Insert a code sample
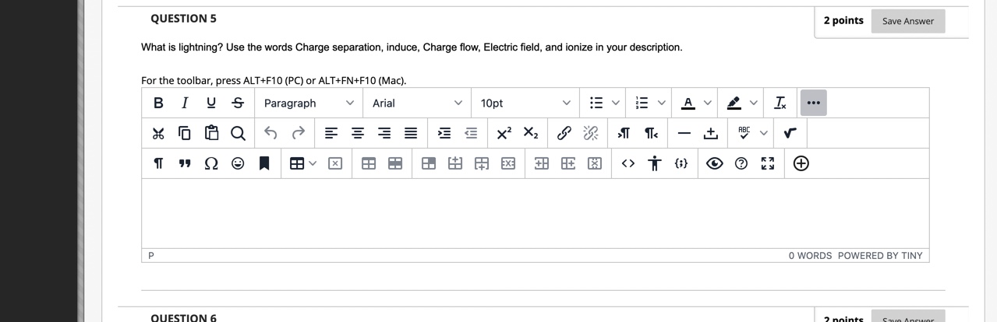 tap(681, 163)
